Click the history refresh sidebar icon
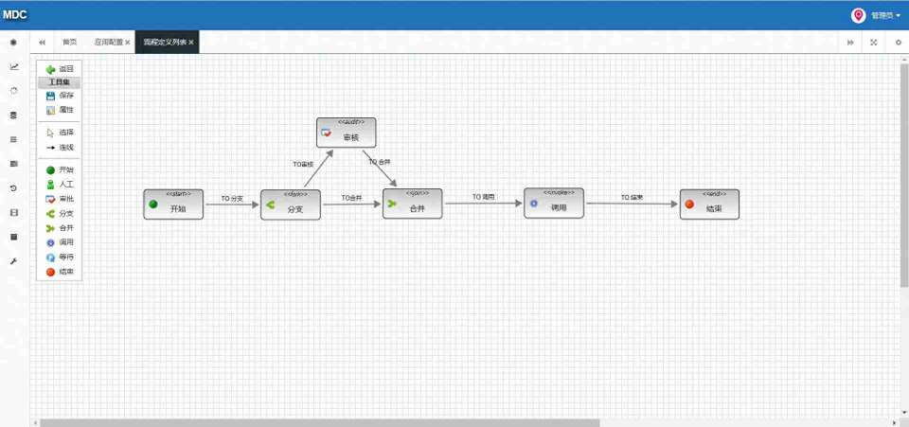 [x=14, y=188]
